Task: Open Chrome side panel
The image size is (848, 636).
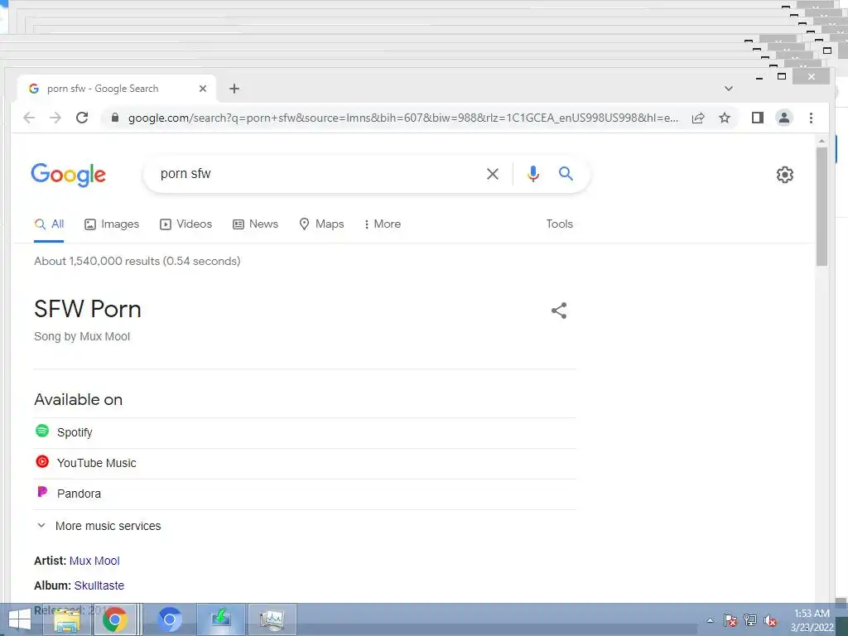Action: pos(758,118)
